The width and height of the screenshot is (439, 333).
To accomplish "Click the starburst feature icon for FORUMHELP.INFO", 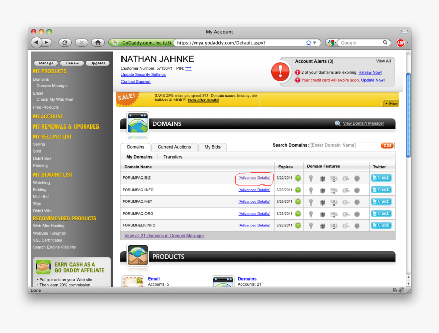I will (357, 226).
